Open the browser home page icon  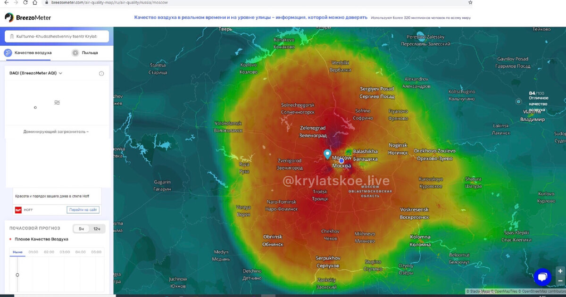(35, 3)
